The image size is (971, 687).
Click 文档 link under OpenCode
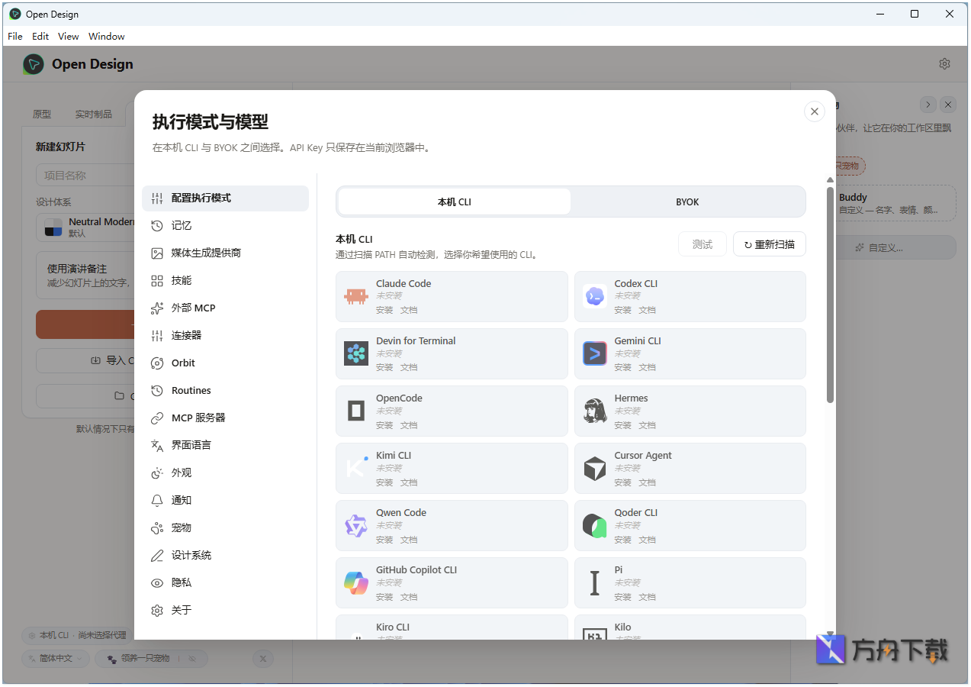tap(409, 425)
